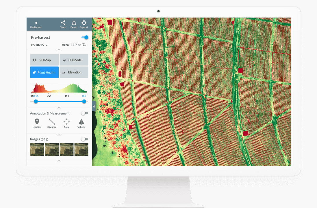Open the 2D Map view

pos(44,60)
